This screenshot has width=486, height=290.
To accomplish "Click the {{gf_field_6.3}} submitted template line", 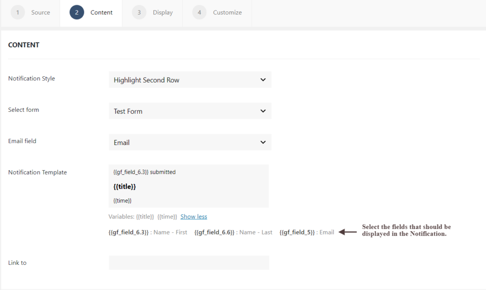I will [144, 172].
